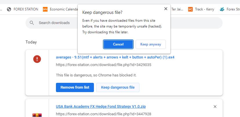Open the download URL ending in 3429035

[x=103, y=65]
